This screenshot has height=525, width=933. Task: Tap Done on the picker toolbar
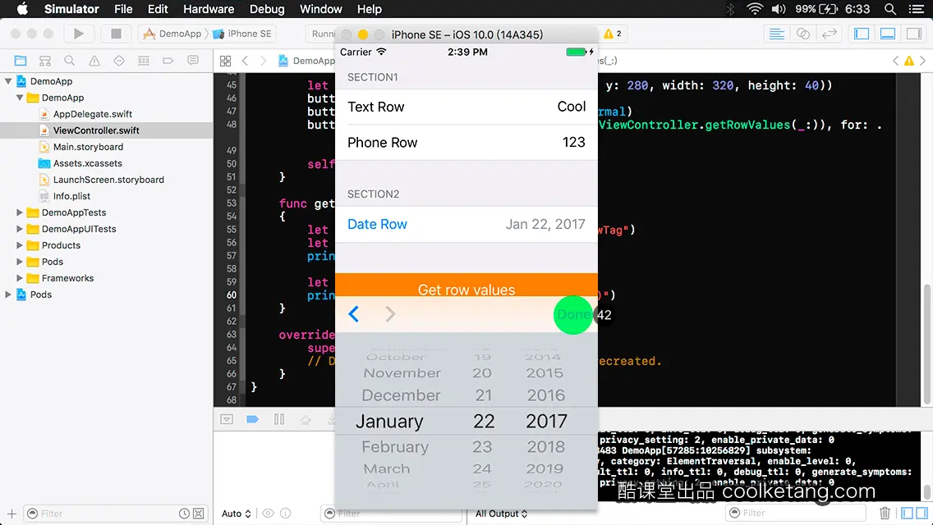coord(573,314)
